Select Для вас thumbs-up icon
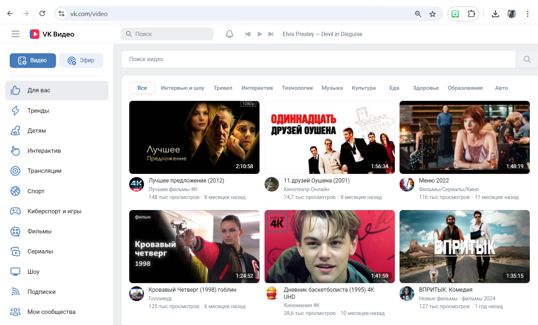Image resolution: width=538 pixels, height=325 pixels. (x=15, y=90)
